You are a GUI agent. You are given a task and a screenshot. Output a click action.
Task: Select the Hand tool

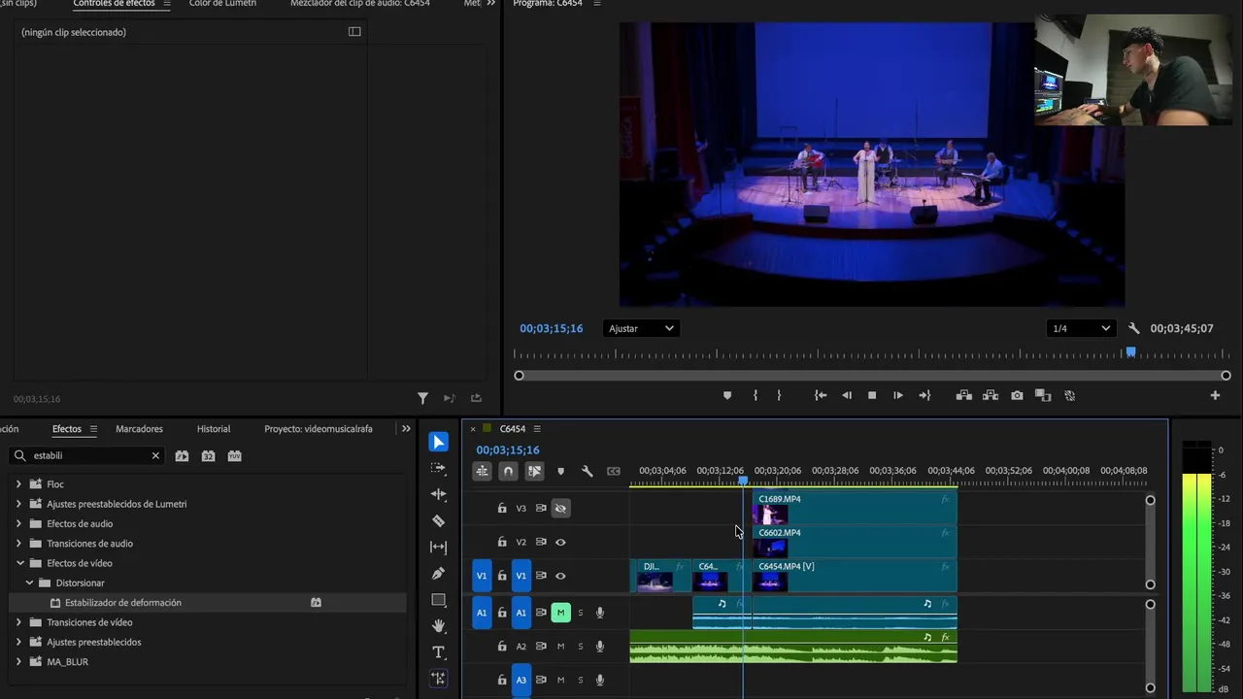[439, 626]
